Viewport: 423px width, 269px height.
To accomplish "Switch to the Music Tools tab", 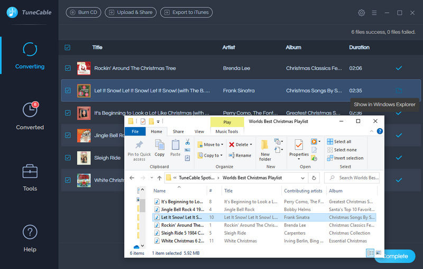I will pos(227,131).
